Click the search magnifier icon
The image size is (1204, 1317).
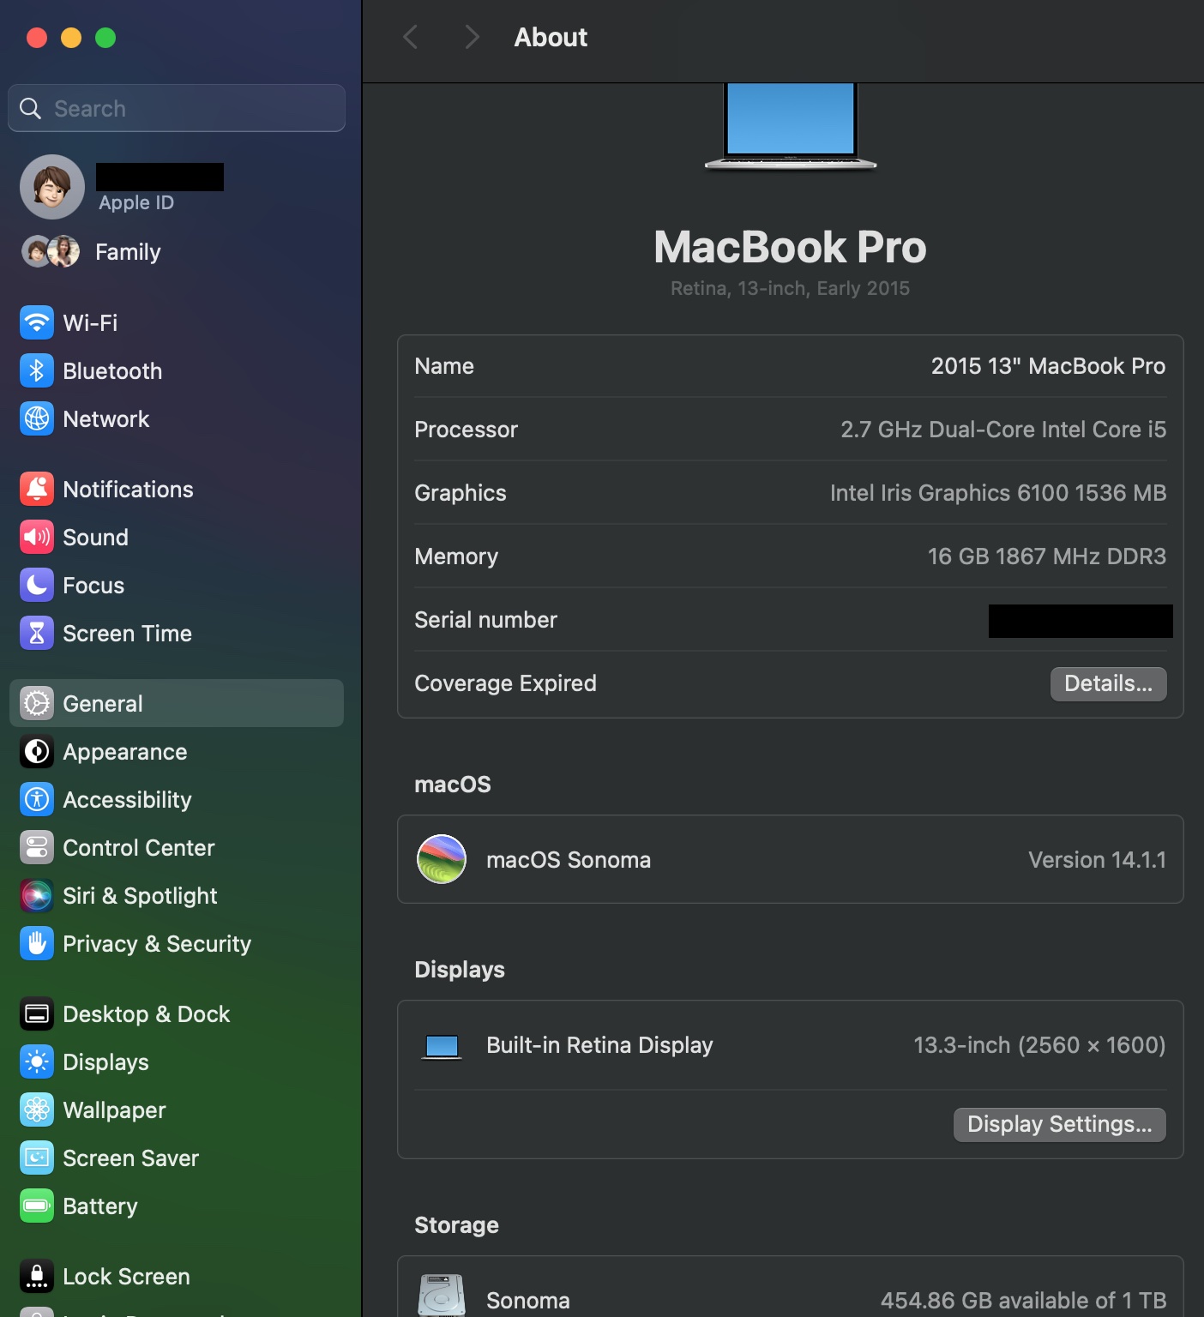pos(31,108)
